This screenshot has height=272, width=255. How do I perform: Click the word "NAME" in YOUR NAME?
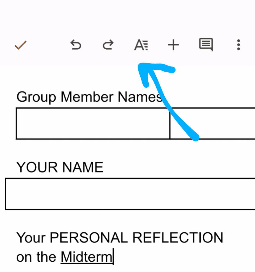pyautogui.click(x=82, y=167)
